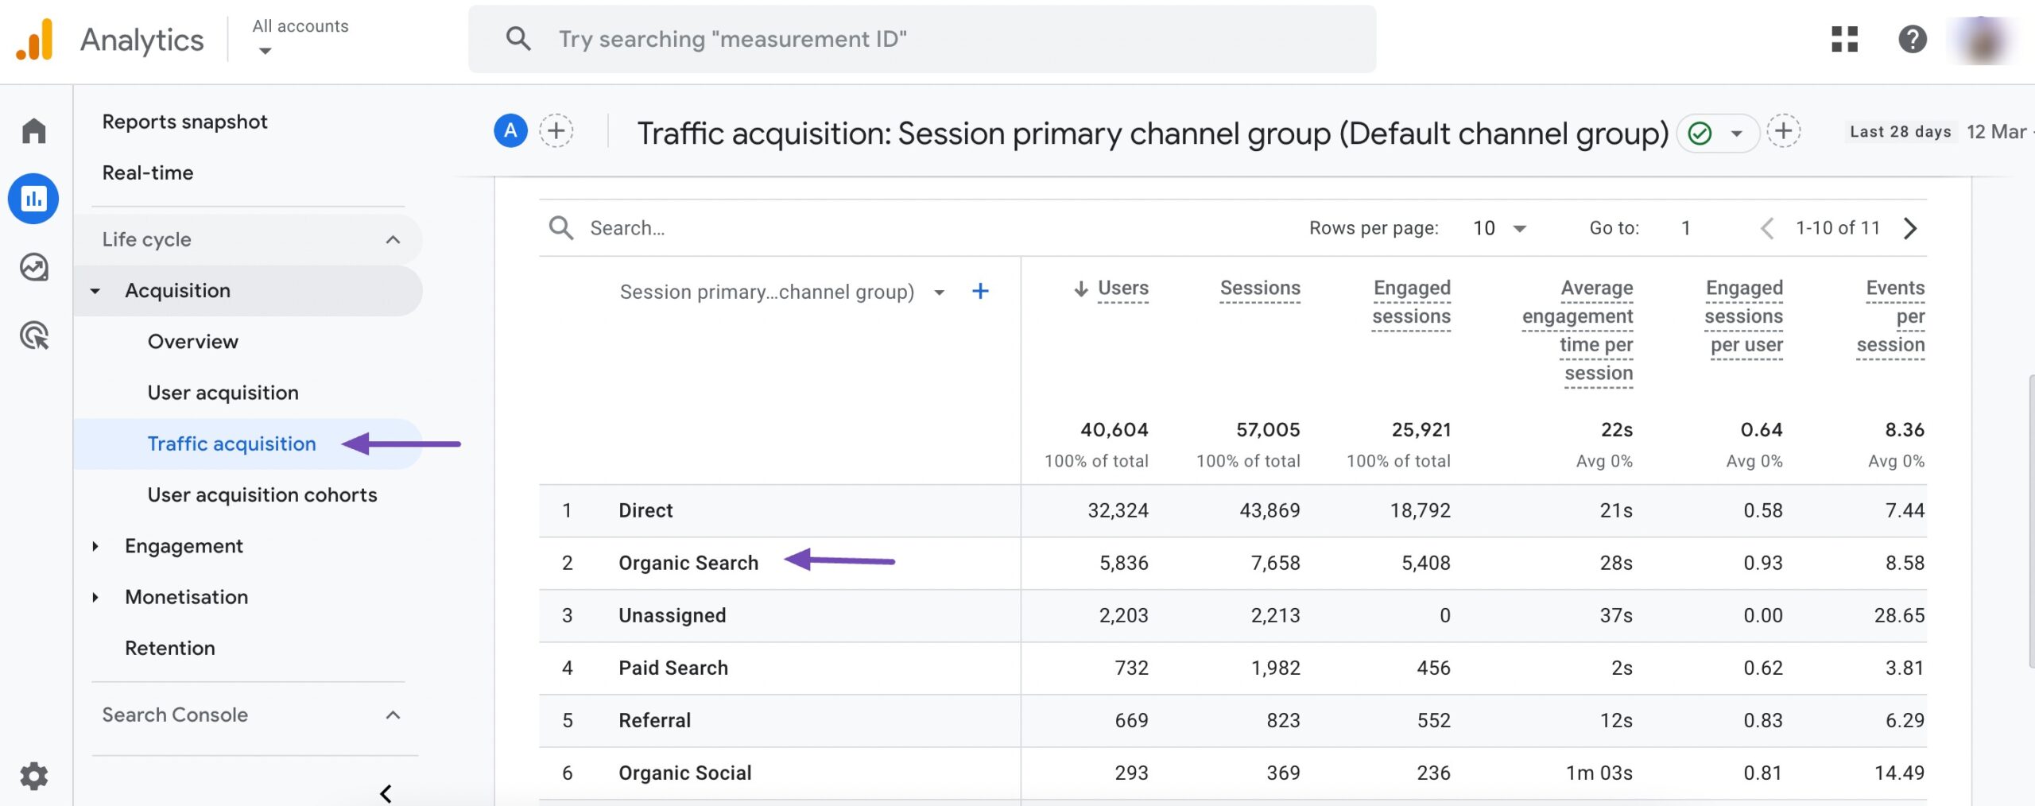Click the Organic Social channel row

click(x=1232, y=773)
